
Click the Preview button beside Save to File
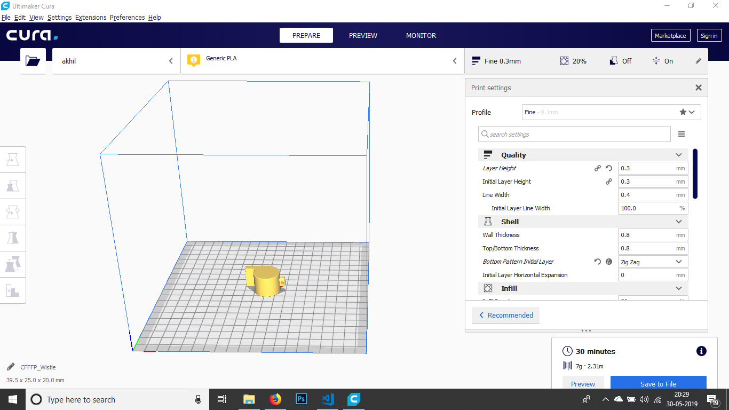pyautogui.click(x=583, y=383)
